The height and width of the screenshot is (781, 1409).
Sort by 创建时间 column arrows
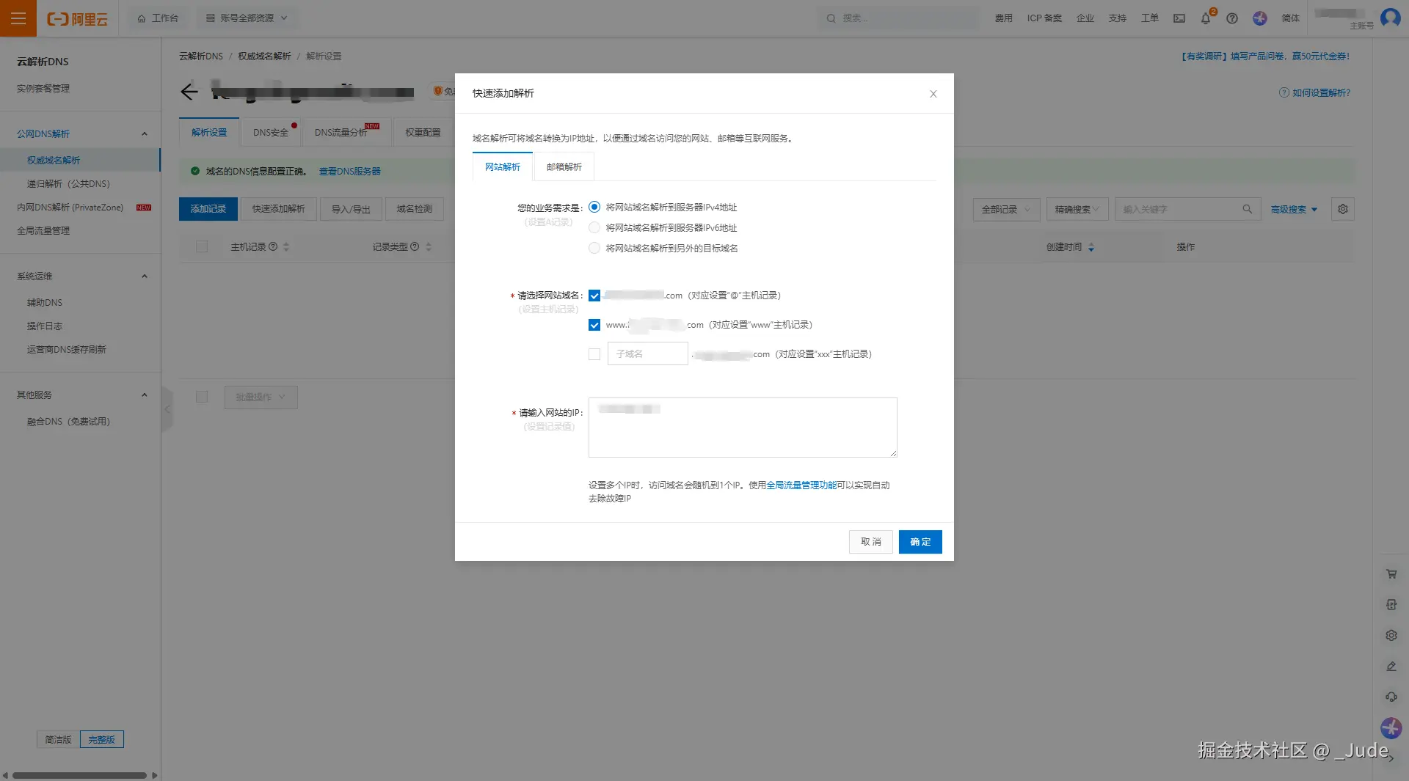click(x=1091, y=247)
